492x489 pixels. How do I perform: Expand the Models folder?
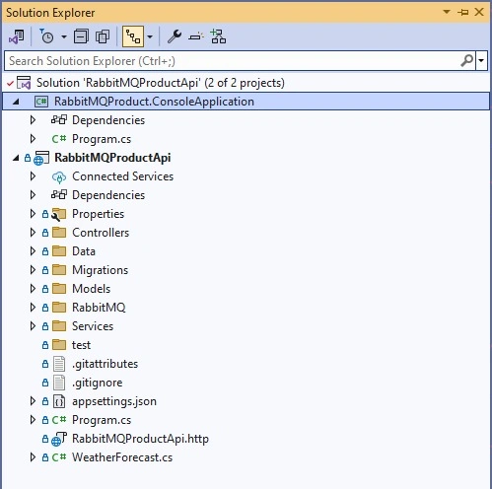point(33,289)
